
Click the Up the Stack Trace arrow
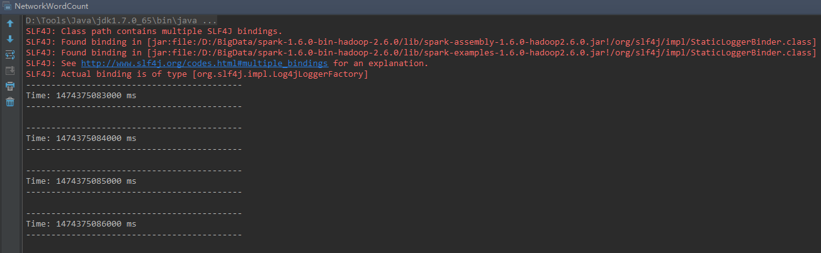[10, 24]
